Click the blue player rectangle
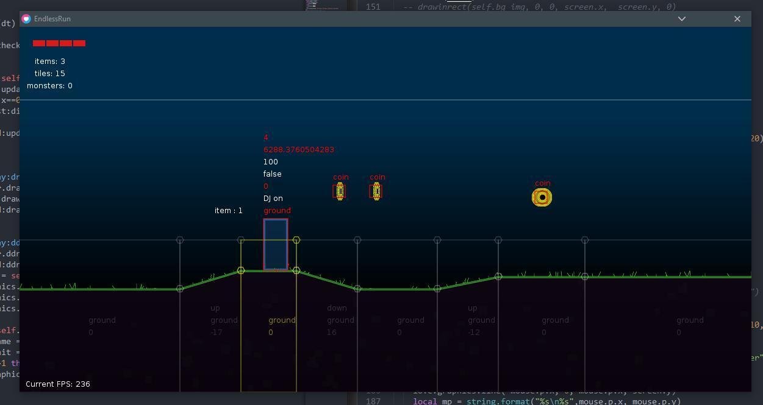Viewport: 763px width, 405px height. pyautogui.click(x=276, y=244)
